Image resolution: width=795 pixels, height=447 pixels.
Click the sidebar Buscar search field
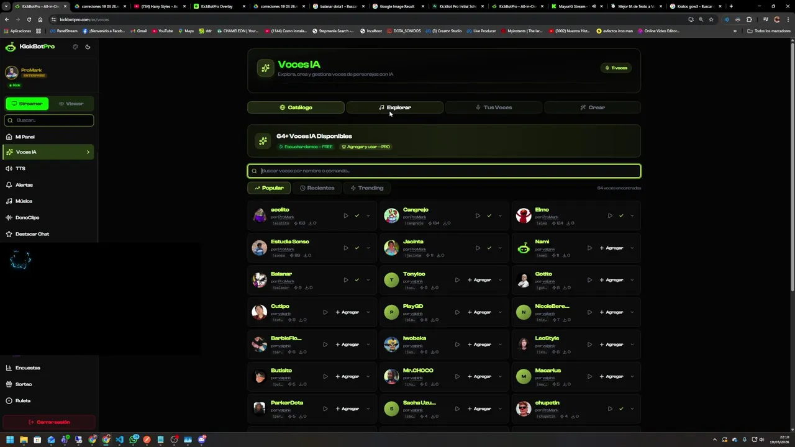(49, 120)
